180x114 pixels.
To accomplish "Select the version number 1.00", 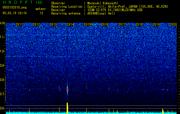I will point(39,2).
